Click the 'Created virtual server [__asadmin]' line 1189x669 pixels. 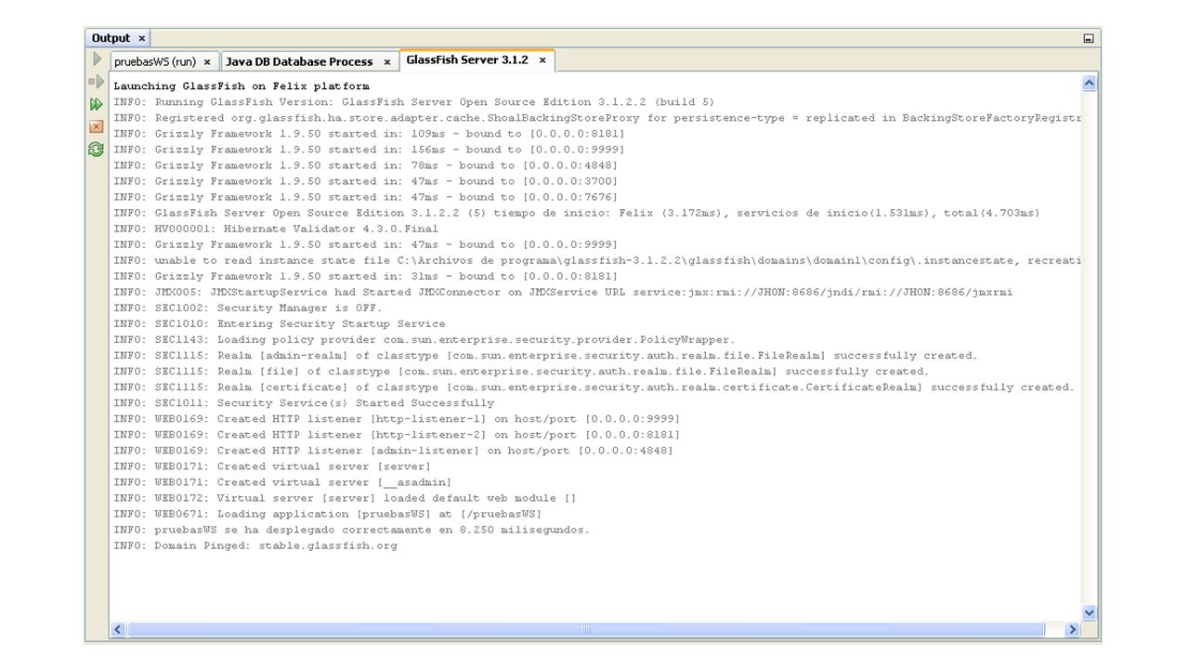283,481
